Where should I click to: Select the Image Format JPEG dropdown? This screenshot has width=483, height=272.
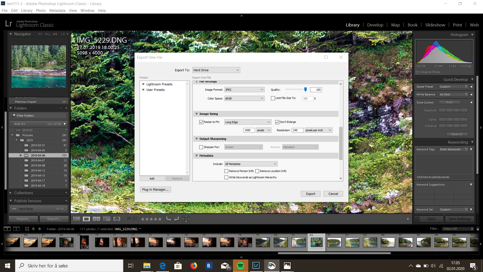click(x=244, y=90)
